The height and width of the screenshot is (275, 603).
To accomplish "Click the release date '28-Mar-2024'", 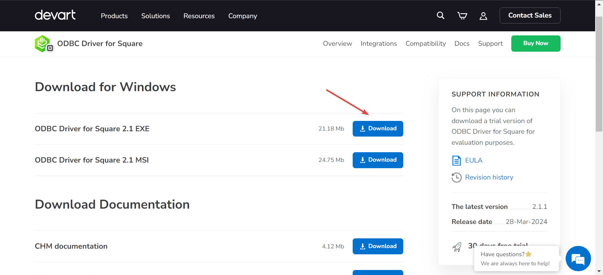I will point(526,222).
